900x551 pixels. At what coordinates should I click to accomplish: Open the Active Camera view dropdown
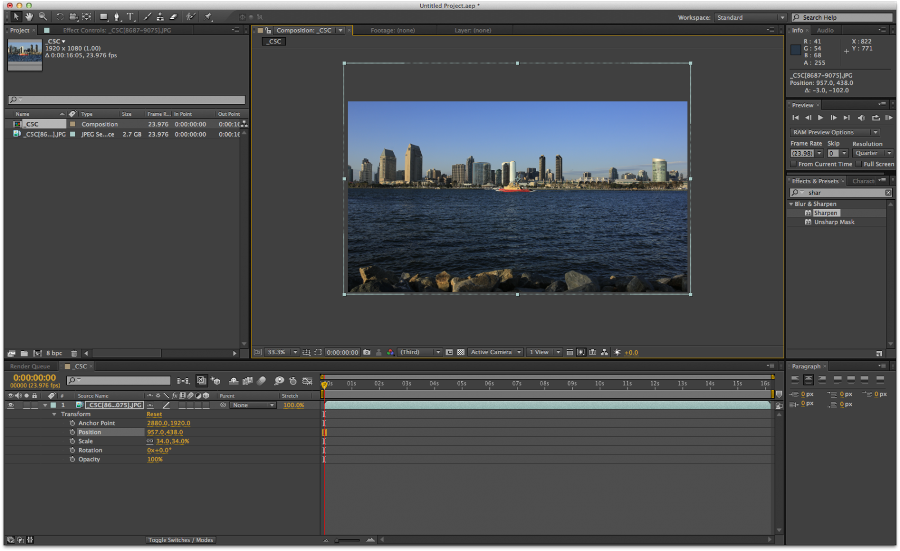494,352
